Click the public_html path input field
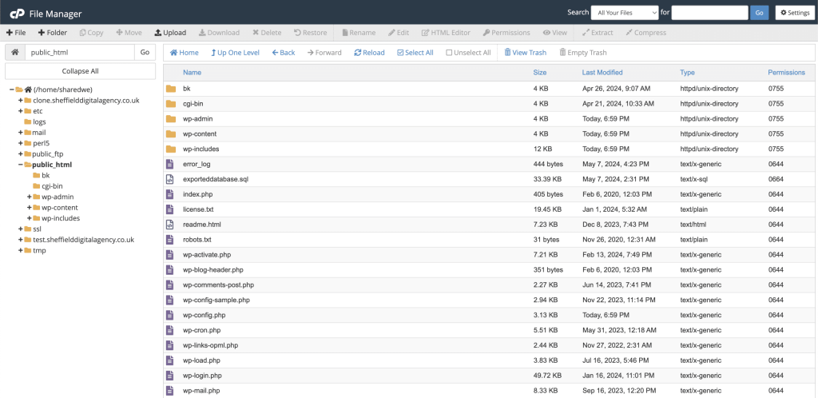Viewport: 818px width, 398px height. click(80, 52)
